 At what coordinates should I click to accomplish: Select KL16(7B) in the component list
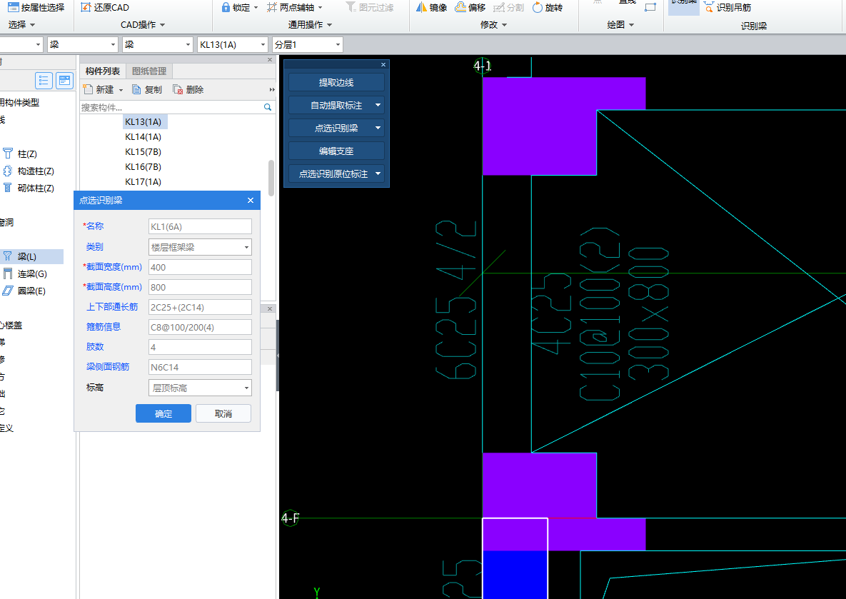click(143, 167)
